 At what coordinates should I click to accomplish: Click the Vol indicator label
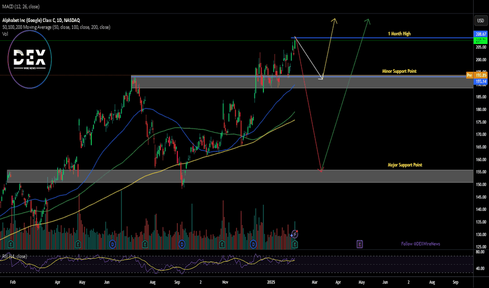[5, 34]
